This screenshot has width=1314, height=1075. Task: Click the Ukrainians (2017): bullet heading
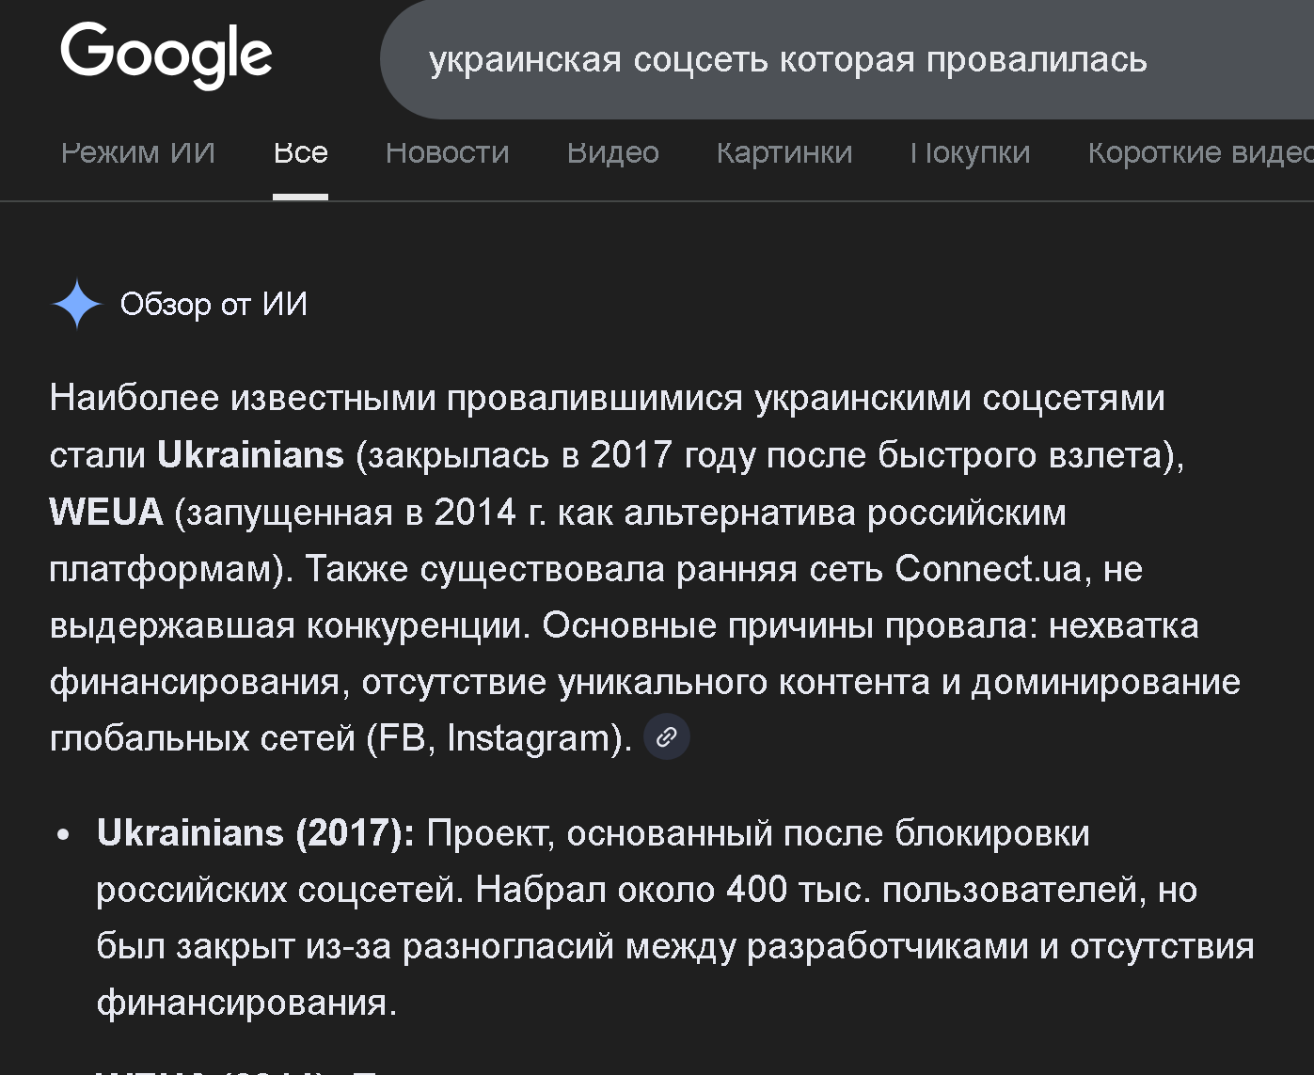pos(255,833)
